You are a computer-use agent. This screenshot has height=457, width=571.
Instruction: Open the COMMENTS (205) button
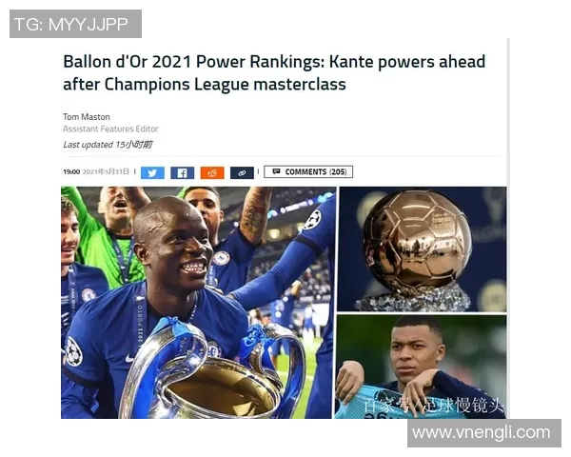[308, 171]
